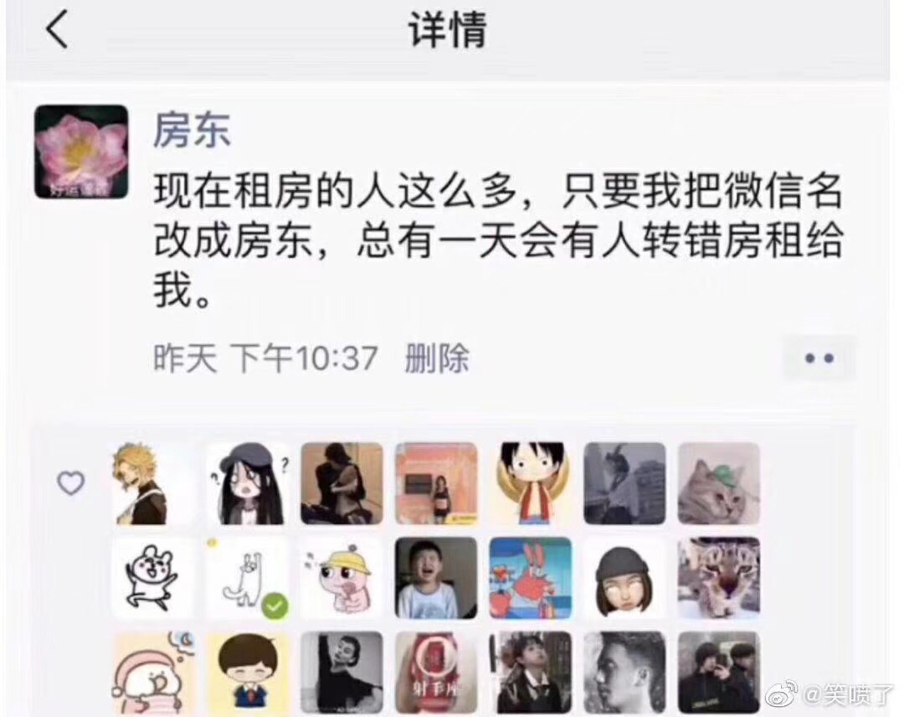The width and height of the screenshot is (904, 717).
Task: Tap the crying boy photo avatar
Action: 436,577
